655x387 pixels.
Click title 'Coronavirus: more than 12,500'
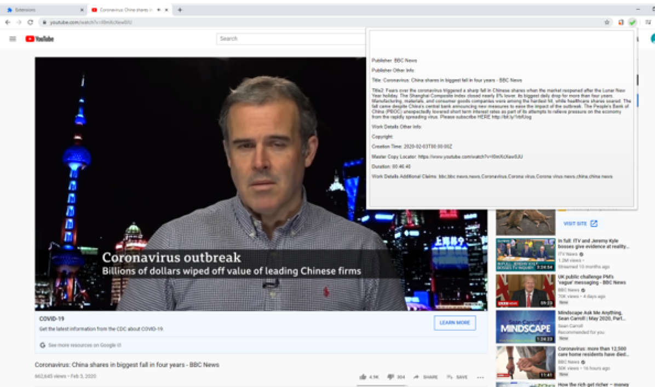(x=593, y=351)
